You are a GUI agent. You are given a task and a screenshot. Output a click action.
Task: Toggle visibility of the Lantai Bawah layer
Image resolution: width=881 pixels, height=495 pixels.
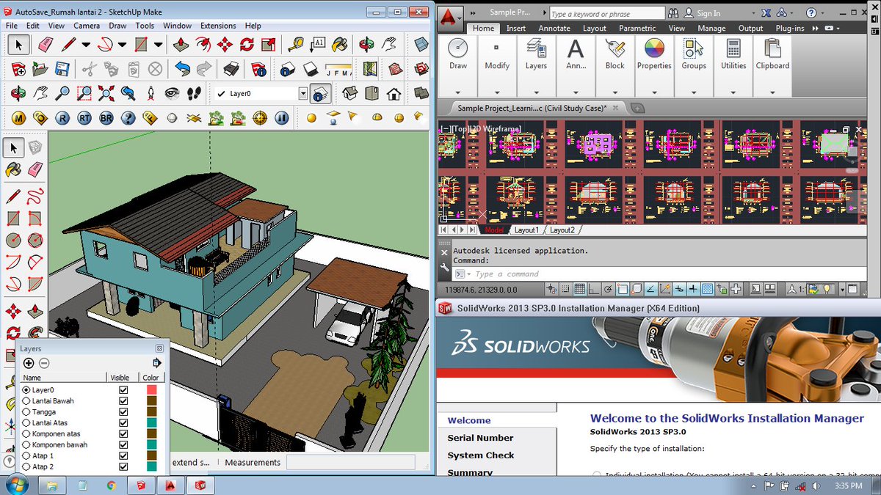(123, 401)
